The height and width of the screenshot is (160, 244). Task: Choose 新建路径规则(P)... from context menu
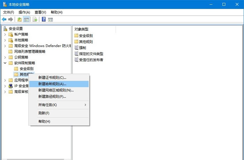pyautogui.click(x=59, y=97)
